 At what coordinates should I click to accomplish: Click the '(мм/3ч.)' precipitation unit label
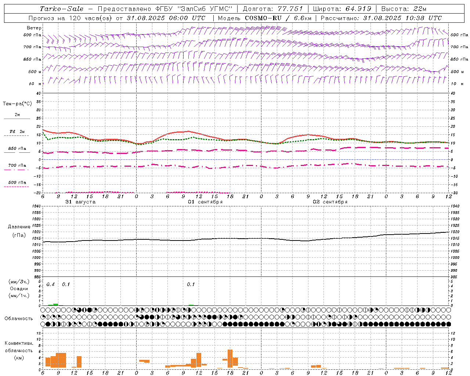click(19, 282)
